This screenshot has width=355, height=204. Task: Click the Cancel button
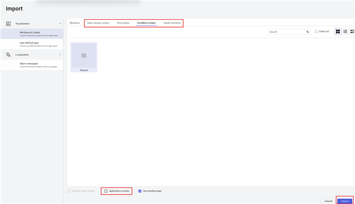[328, 201]
